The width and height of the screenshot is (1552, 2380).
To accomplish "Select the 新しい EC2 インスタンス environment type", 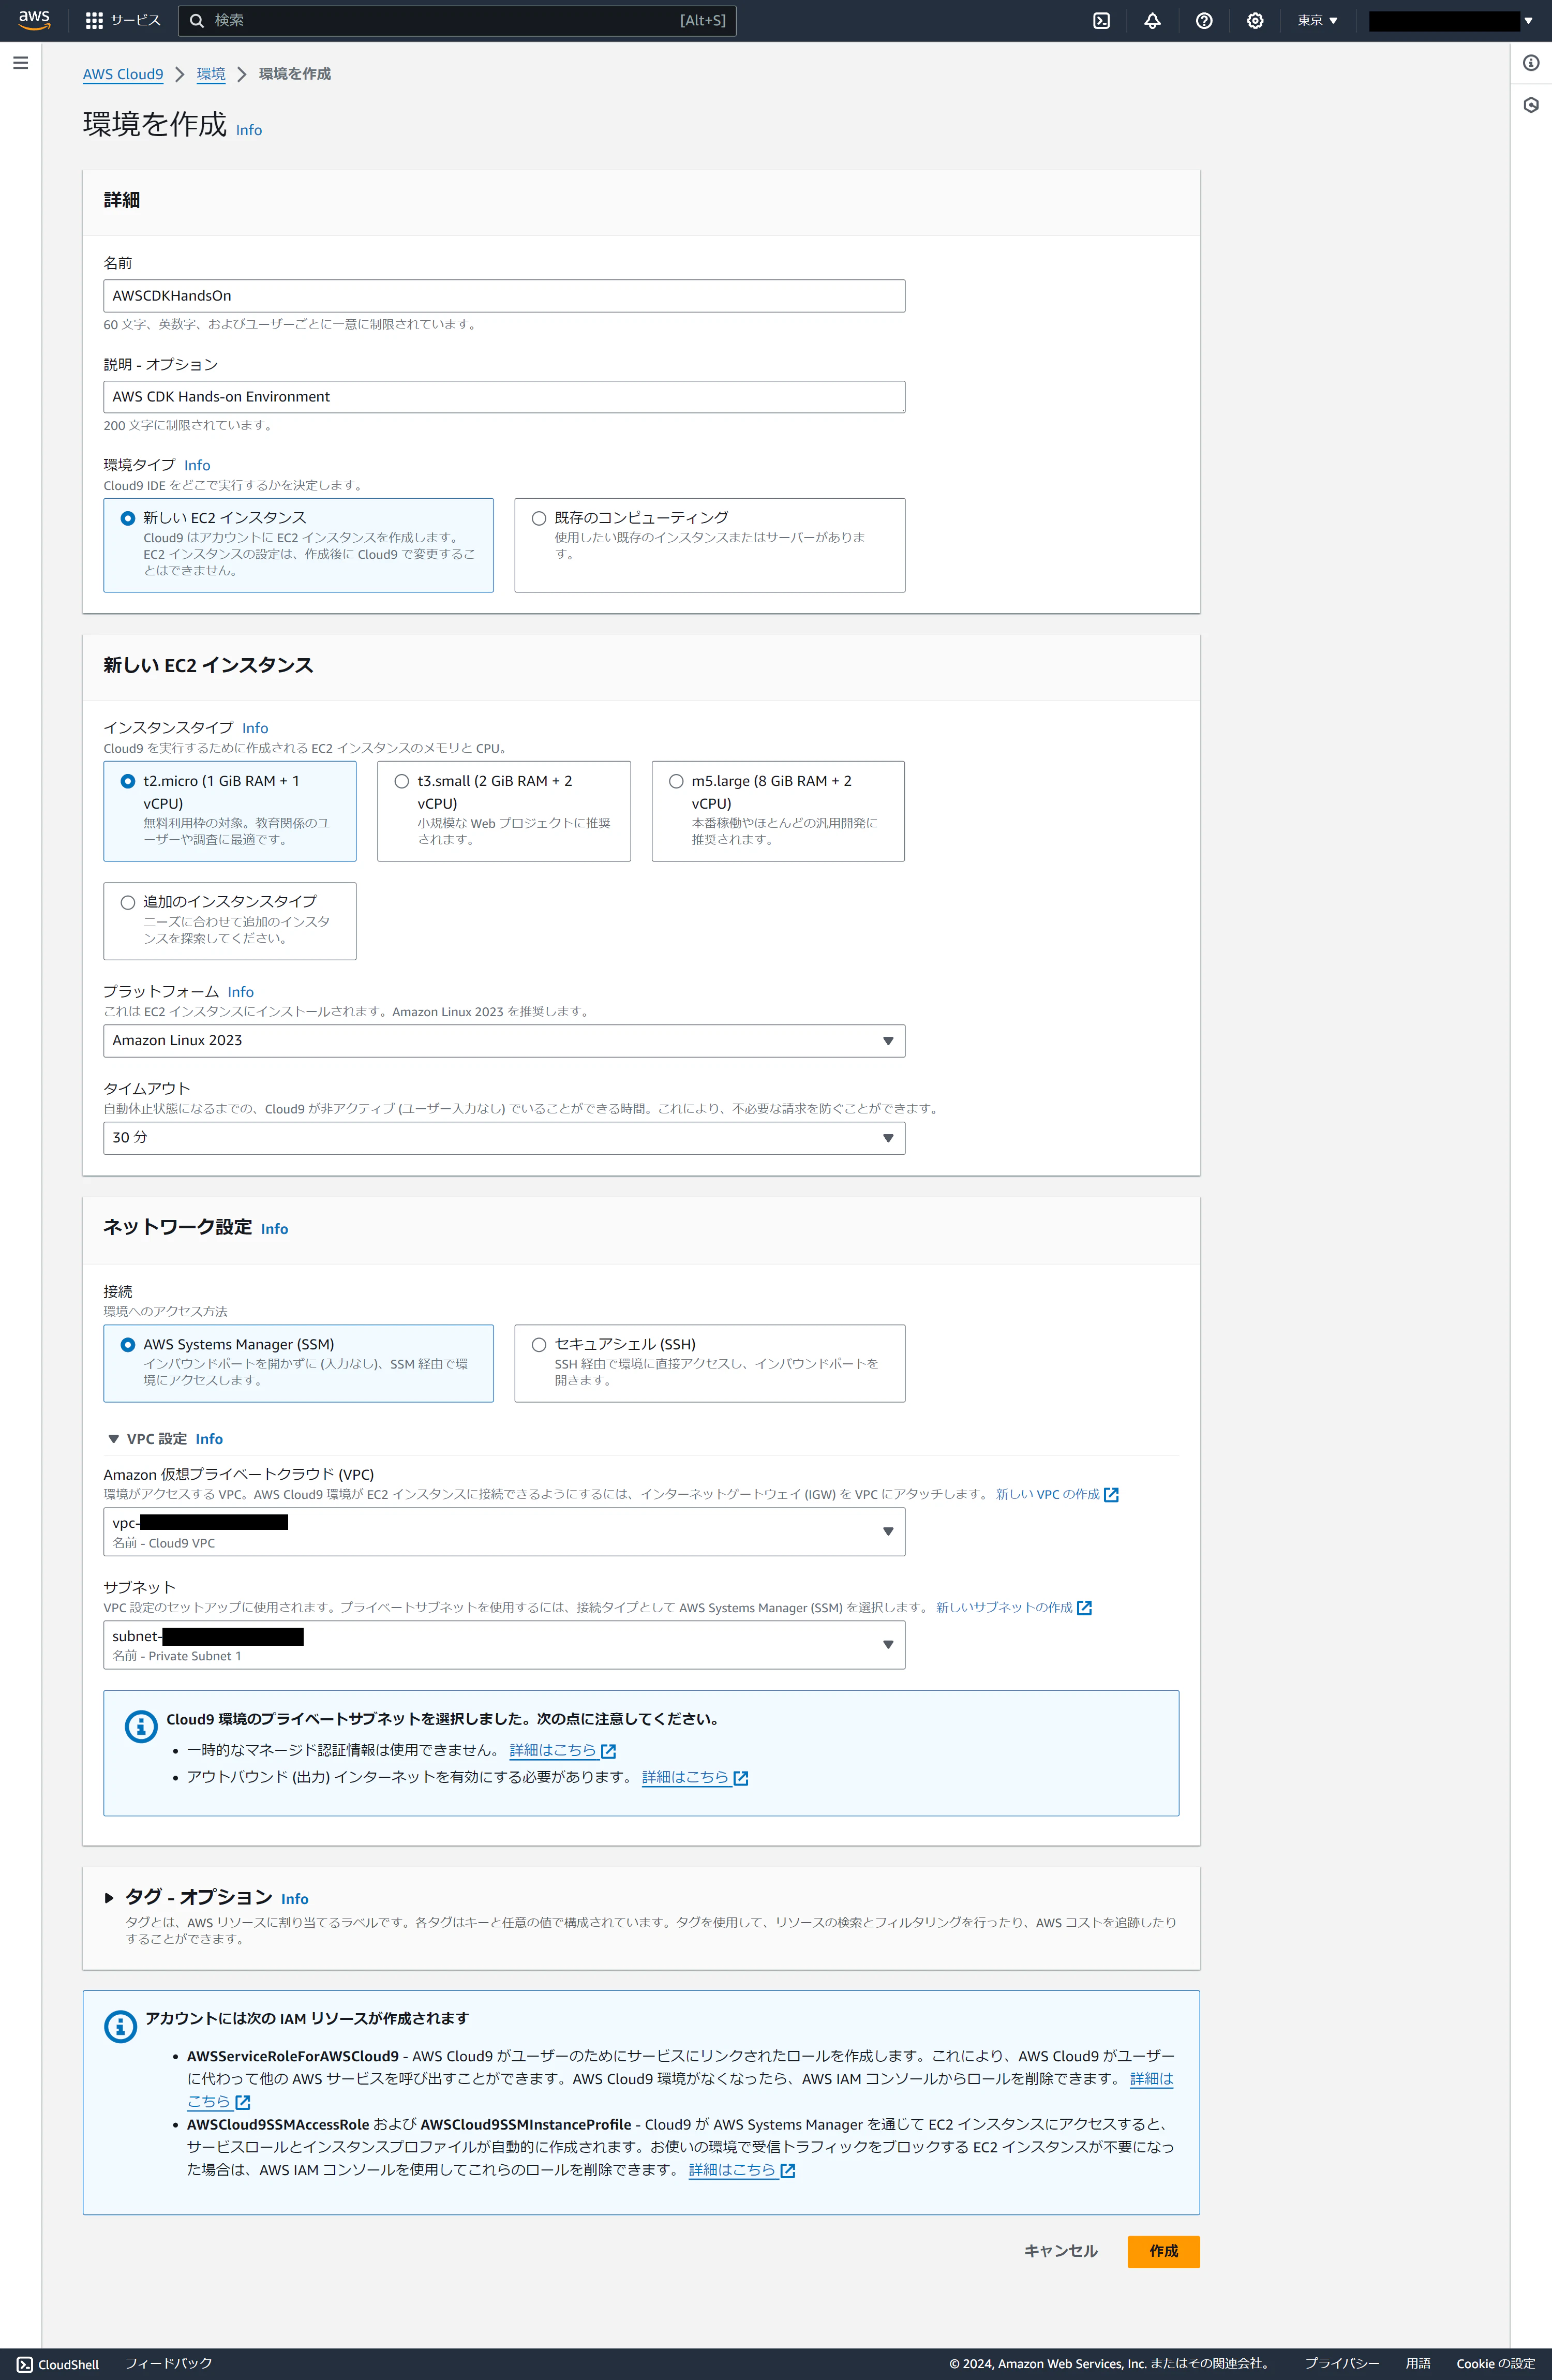I will point(298,545).
